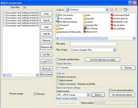Go up one folder level

pyautogui.click(x=116, y=10)
